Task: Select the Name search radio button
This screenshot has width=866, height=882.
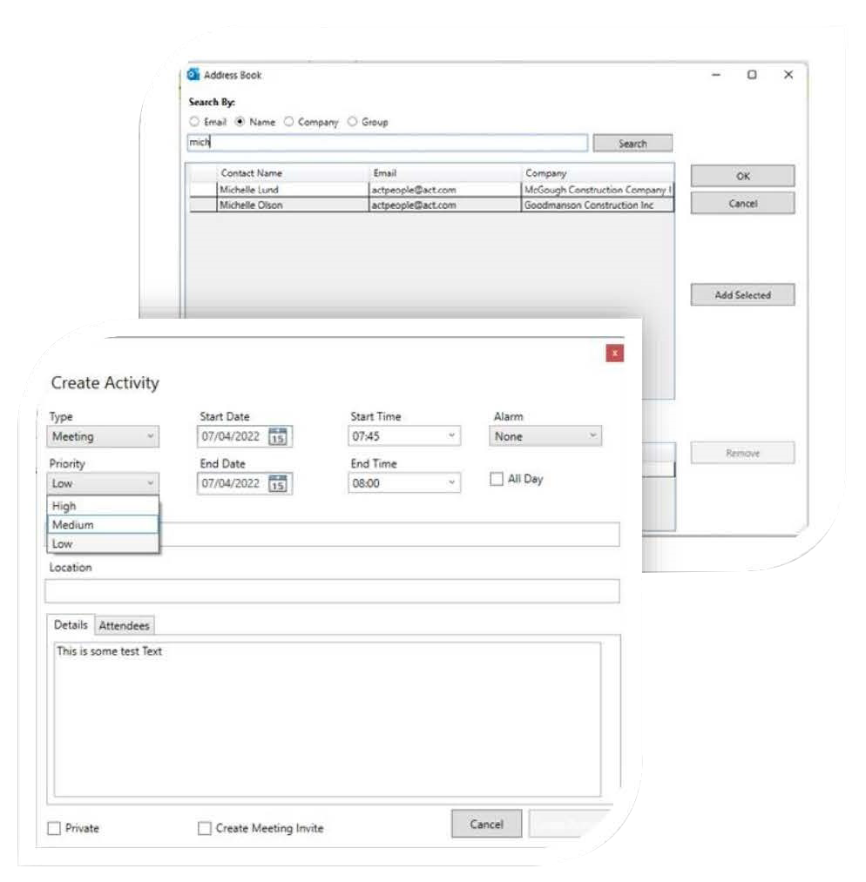Action: click(240, 122)
